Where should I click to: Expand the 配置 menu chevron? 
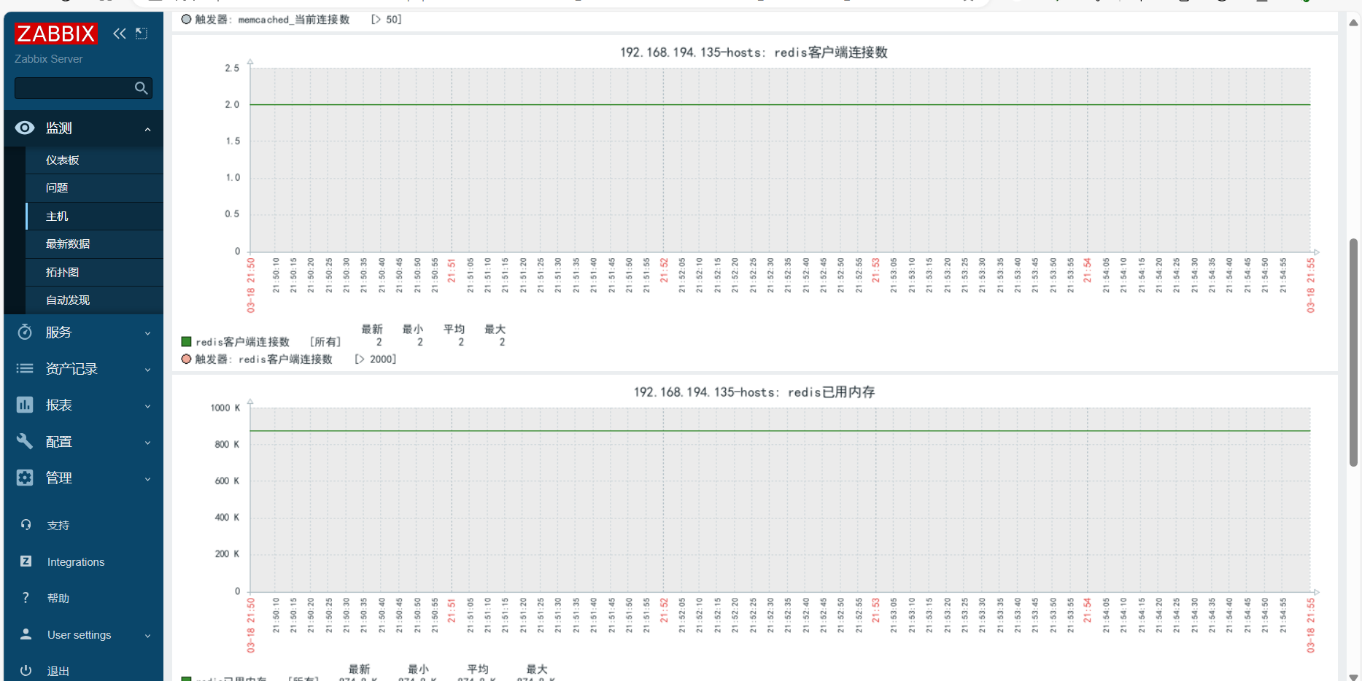tap(147, 443)
